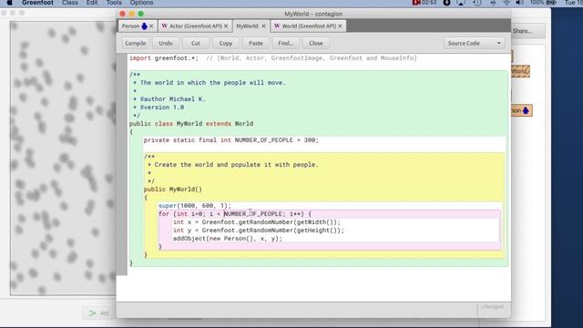Open the Time Machine menu icon
The width and height of the screenshot is (583, 328).
(477, 3)
